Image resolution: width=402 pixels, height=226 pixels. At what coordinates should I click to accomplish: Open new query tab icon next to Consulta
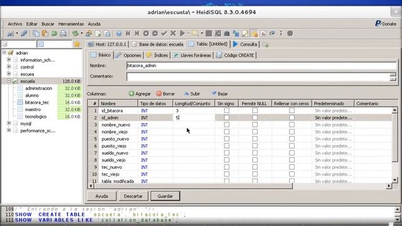pos(265,45)
